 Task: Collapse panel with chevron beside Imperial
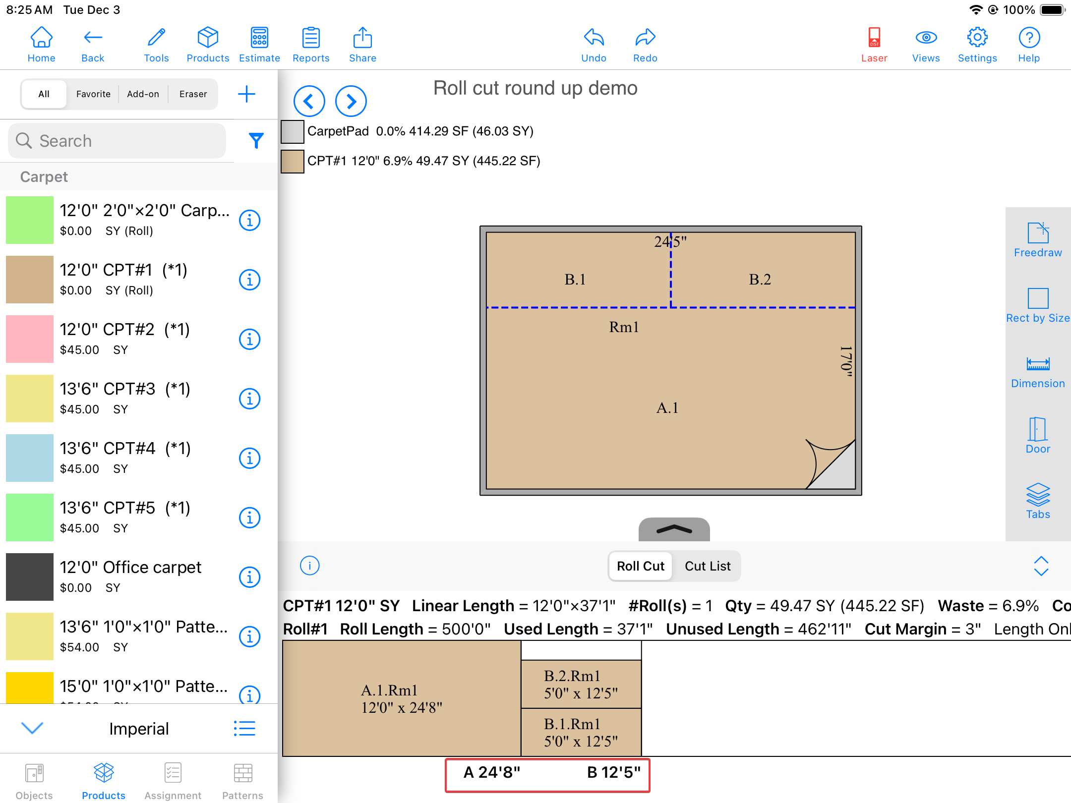point(33,728)
